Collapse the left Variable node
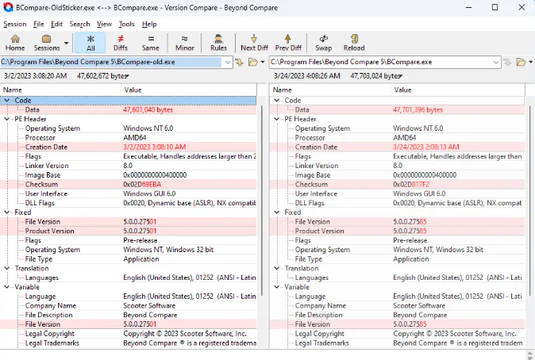Viewport: 535px width, 360px height. 7,287
